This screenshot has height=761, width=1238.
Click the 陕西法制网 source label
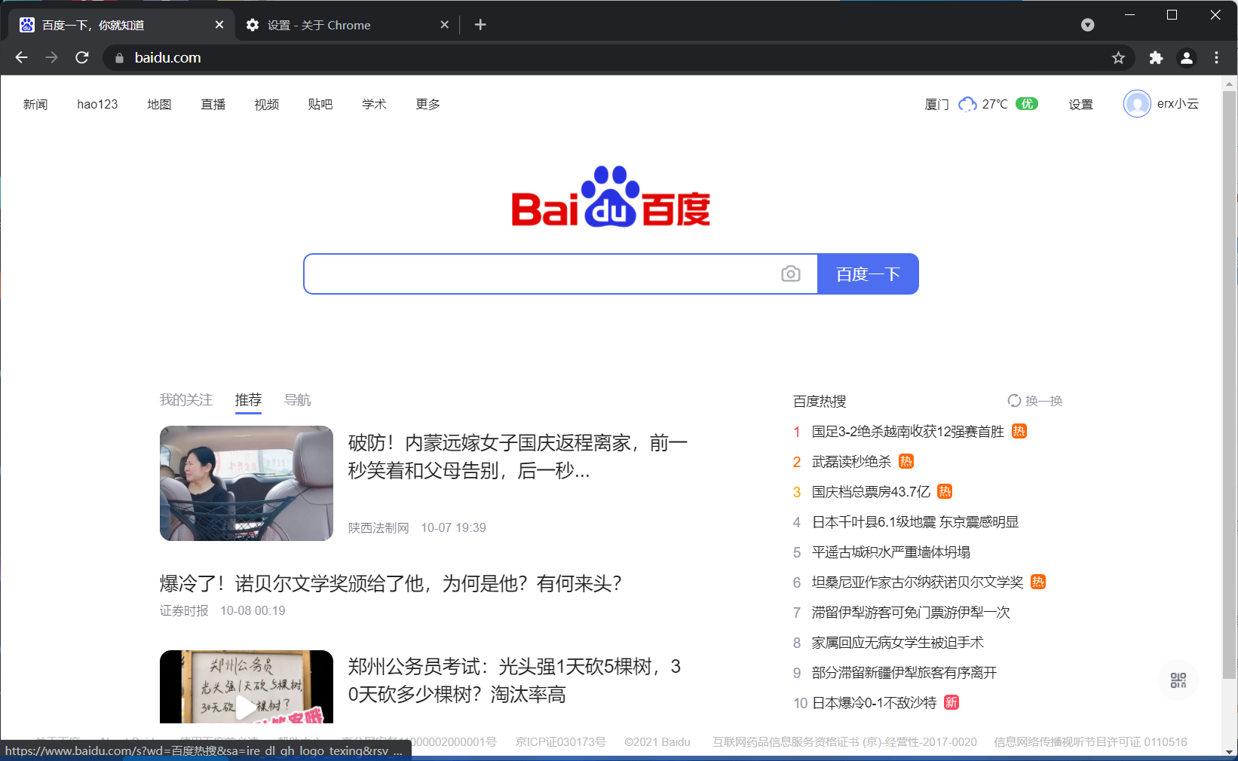(378, 527)
